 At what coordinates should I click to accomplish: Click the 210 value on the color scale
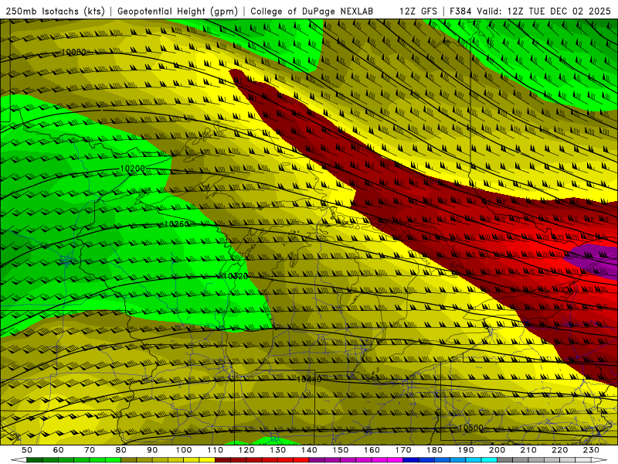528,450
